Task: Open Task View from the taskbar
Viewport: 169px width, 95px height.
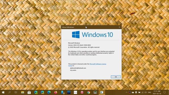Action: (x=16, y=92)
